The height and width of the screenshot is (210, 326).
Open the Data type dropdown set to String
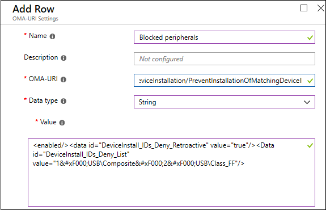[225, 102]
